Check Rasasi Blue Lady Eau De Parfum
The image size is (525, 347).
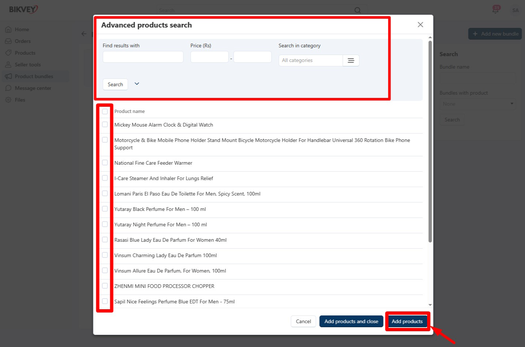(x=105, y=240)
